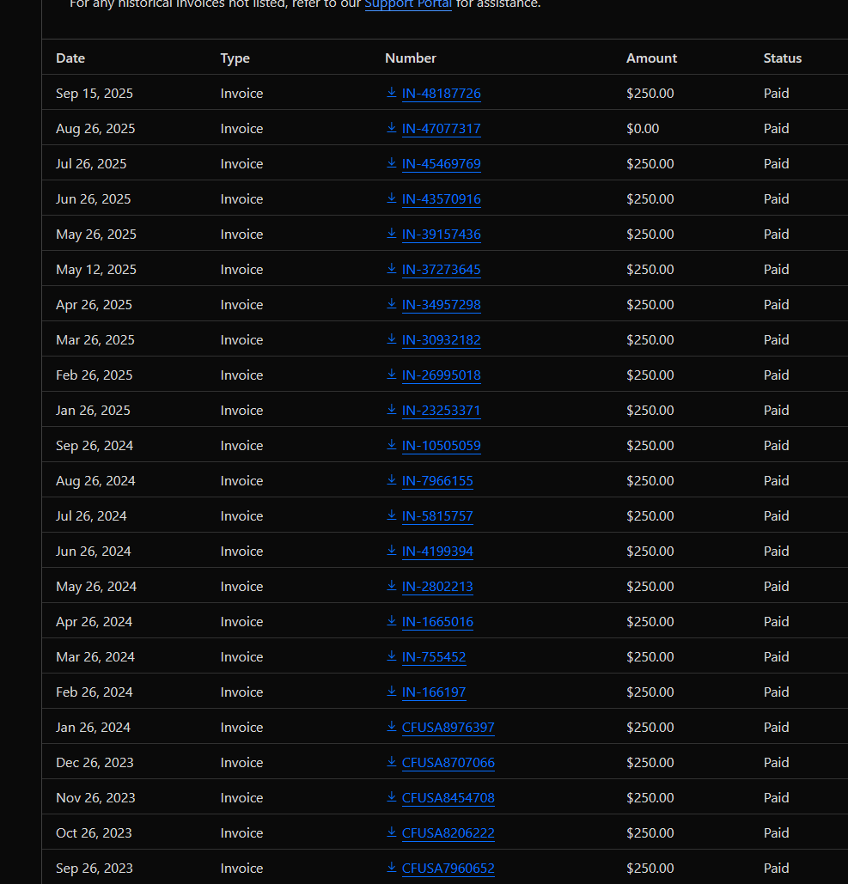
Task: Click download arrow for IN-23253371
Action: point(391,410)
